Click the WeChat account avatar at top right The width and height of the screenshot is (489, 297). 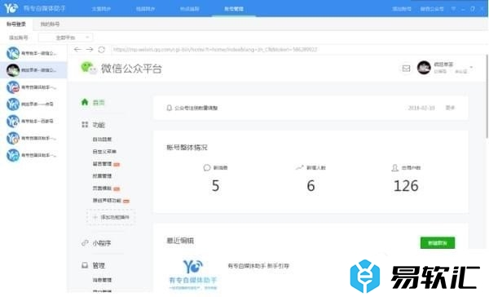[x=424, y=68]
